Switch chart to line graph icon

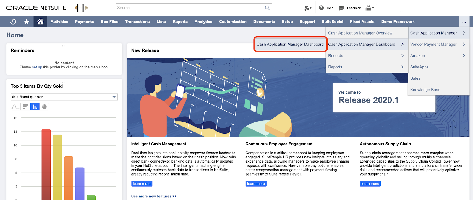click(x=16, y=106)
